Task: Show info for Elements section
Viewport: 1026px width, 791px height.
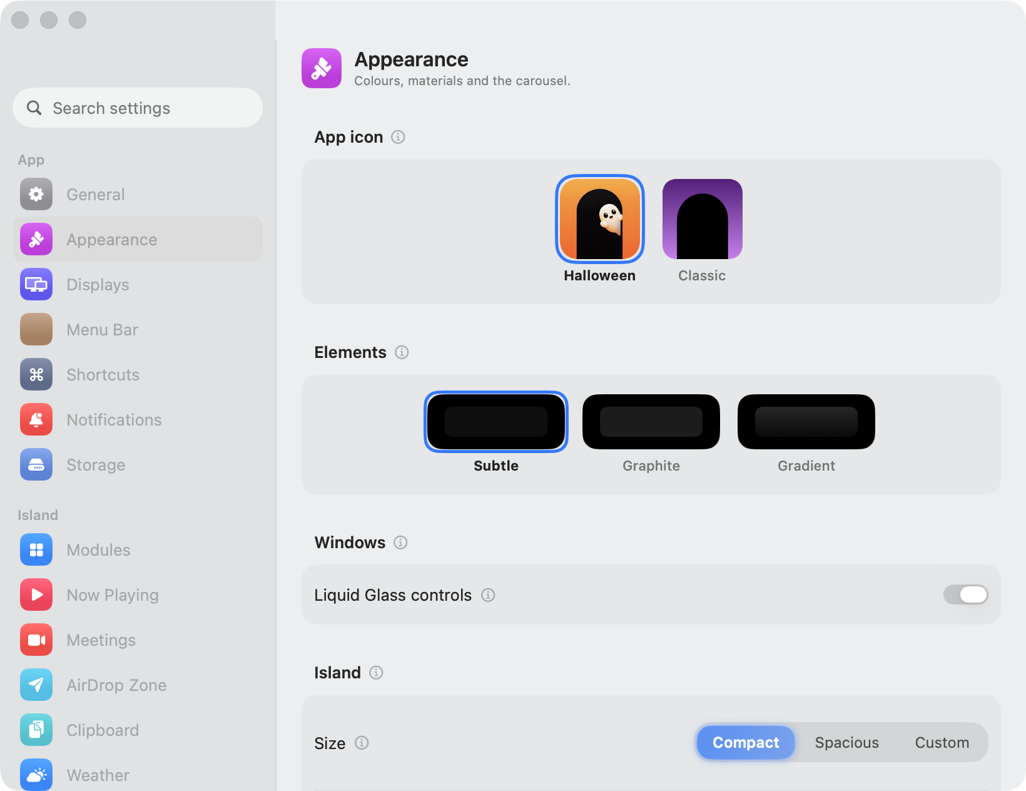Action: coord(402,352)
